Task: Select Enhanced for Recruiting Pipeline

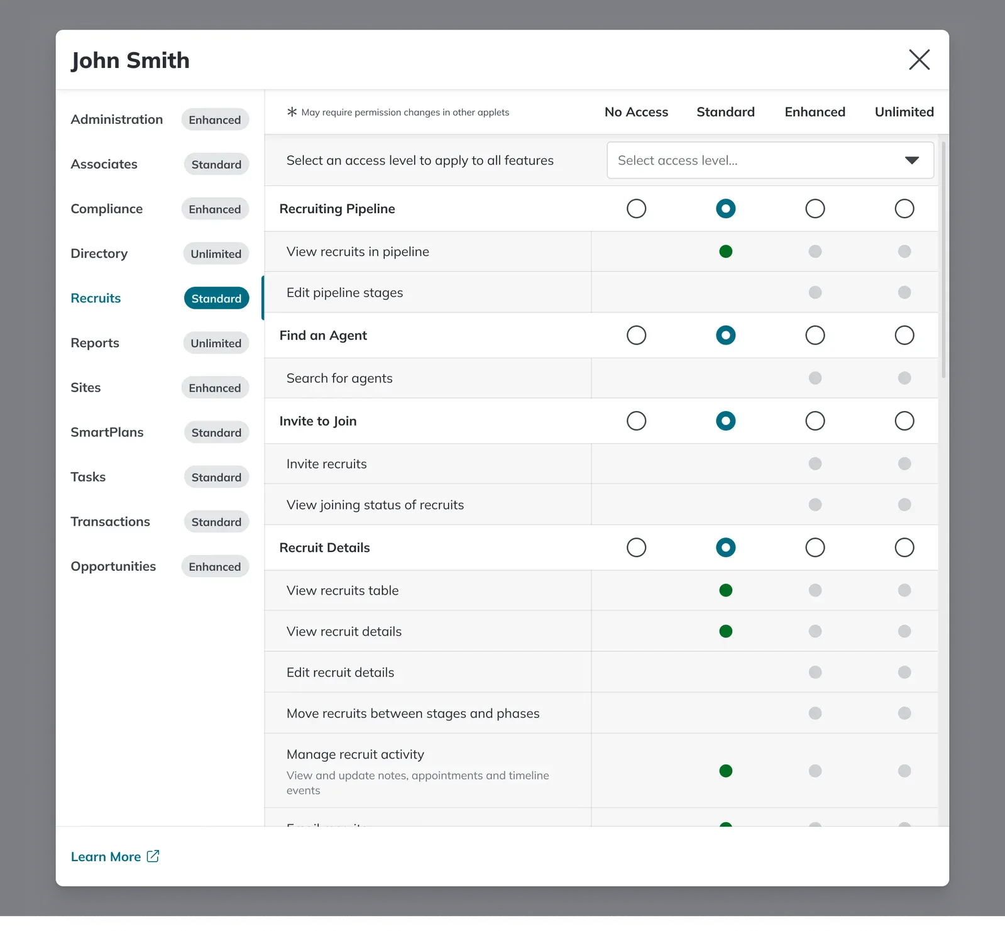Action: point(815,209)
